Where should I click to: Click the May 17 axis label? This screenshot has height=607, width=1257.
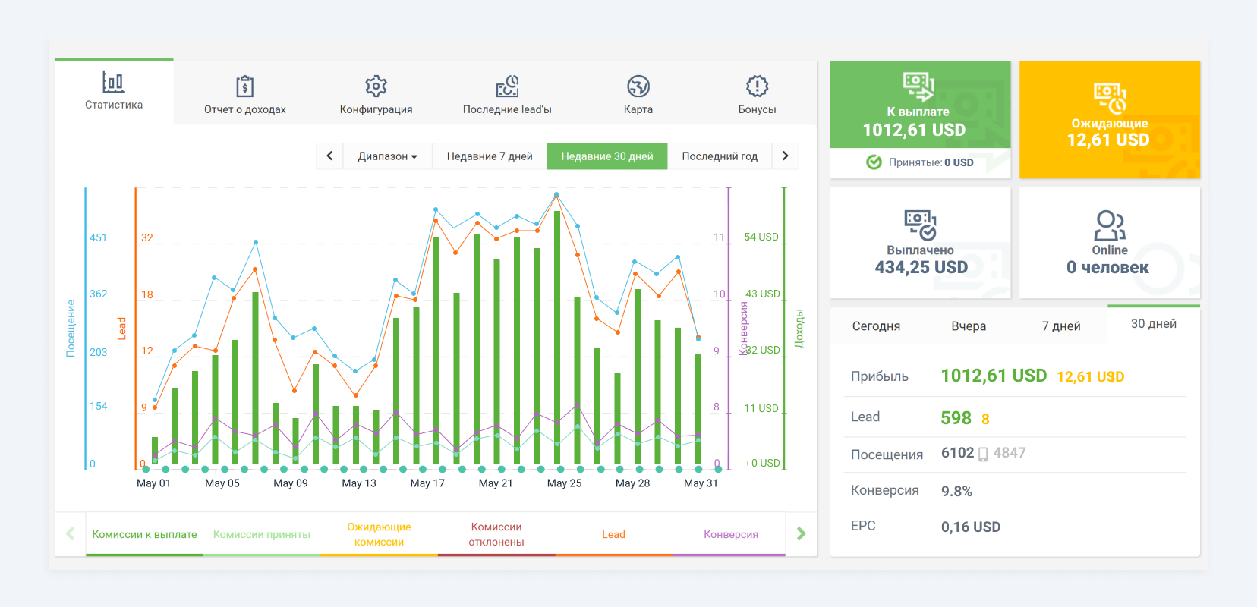click(x=427, y=483)
